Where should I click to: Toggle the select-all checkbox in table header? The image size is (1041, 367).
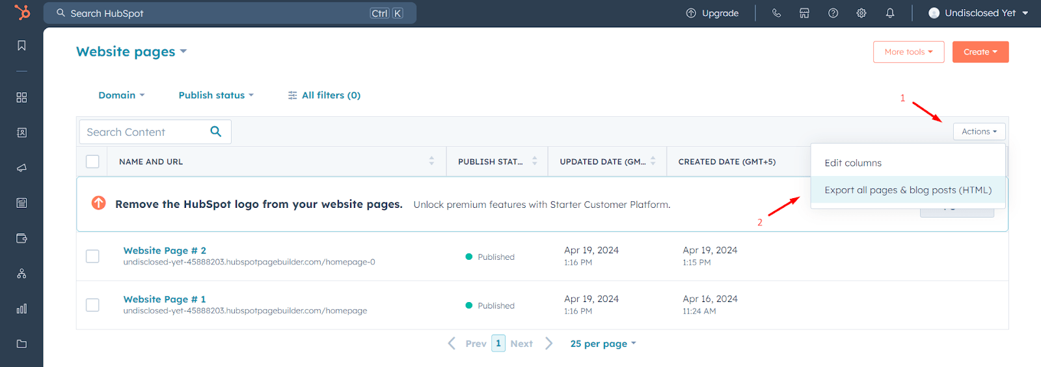(x=92, y=161)
